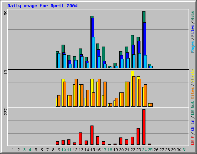Select the kB F legend label

[x=192, y=141]
